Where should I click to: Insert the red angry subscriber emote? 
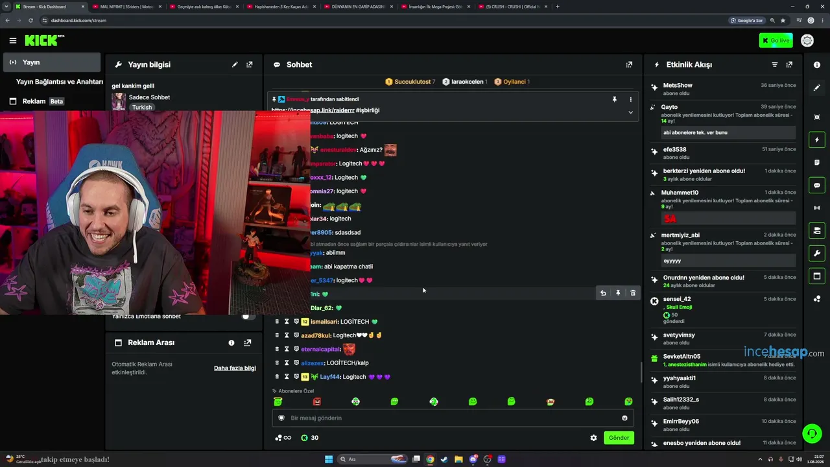click(316, 401)
